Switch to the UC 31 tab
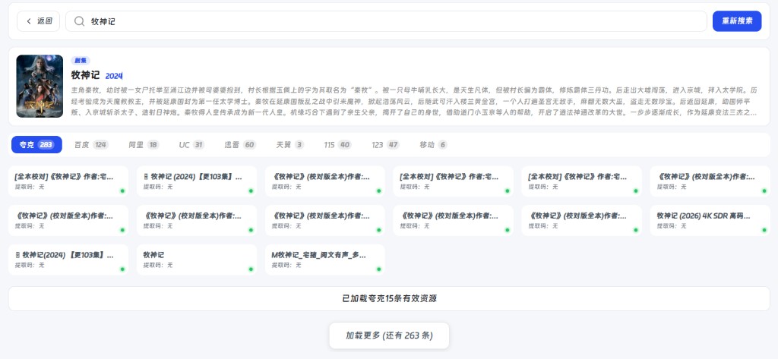The image size is (778, 359). point(191,145)
